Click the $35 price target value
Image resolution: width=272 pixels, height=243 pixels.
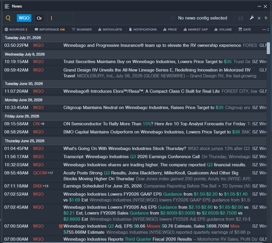click(x=228, y=62)
